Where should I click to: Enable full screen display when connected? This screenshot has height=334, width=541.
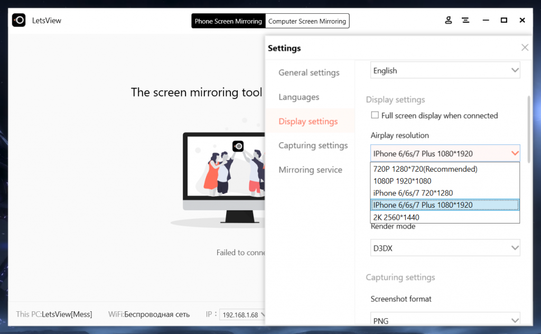click(375, 115)
